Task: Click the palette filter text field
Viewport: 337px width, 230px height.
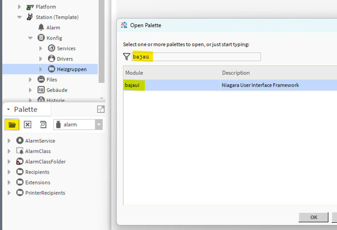Action: tap(196, 57)
